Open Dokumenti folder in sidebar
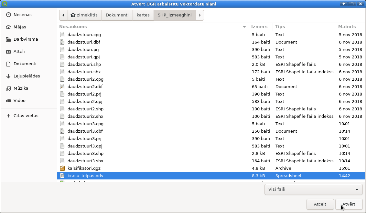The image size is (366, 213). (x=28, y=64)
